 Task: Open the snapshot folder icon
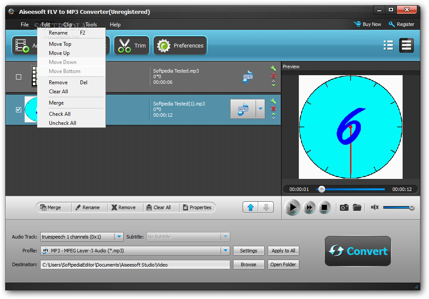357,207
